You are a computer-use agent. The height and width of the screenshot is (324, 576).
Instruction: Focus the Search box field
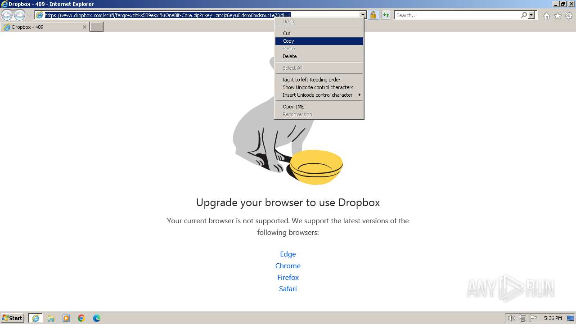pos(457,15)
